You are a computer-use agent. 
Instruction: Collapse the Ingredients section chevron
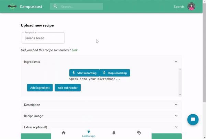pos(176,62)
